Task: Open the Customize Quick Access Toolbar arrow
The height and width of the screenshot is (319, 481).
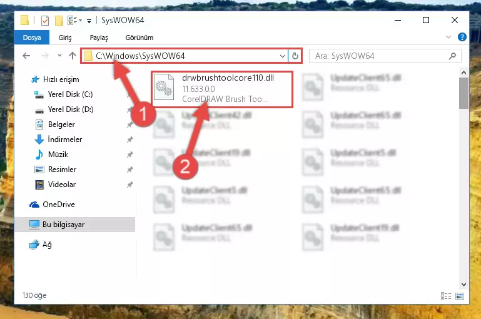Action: tap(89, 21)
